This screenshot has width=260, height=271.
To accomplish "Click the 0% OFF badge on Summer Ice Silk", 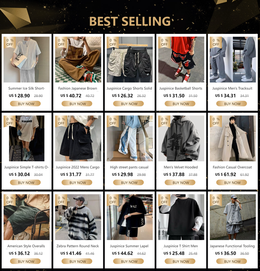I will [10, 42].
